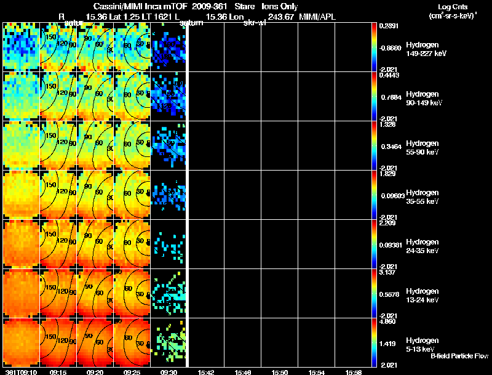
Task: Click the '1.328' colorbar maximum value
Action: 387,124
